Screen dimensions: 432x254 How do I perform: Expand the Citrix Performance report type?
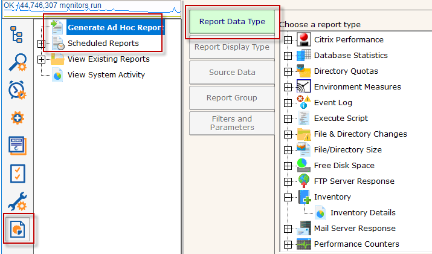(x=288, y=40)
